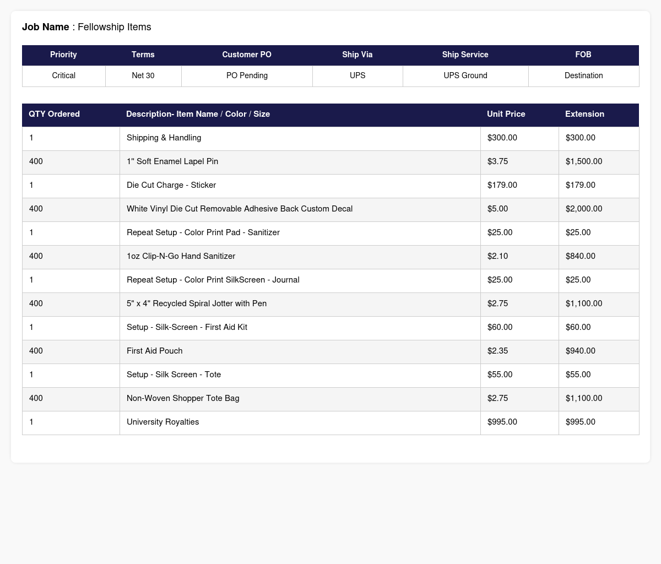Select the Shipping & Handling row description
Viewport: 661px width, 564px height.
[x=164, y=138]
